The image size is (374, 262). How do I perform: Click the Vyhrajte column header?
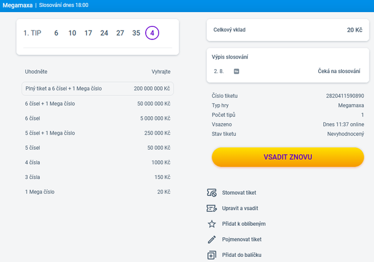161,72
